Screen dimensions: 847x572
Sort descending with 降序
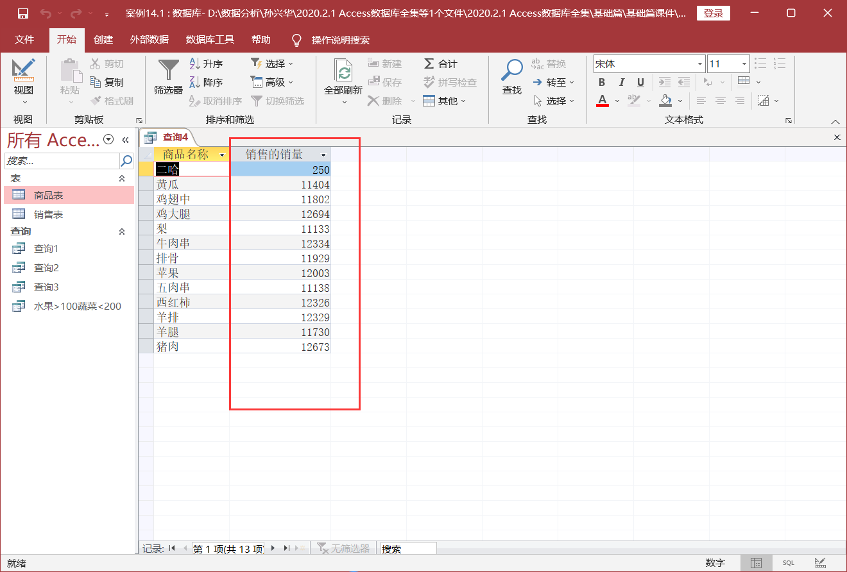(x=207, y=82)
